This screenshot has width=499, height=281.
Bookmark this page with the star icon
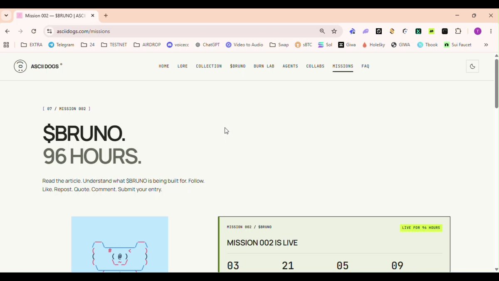pyautogui.click(x=334, y=31)
